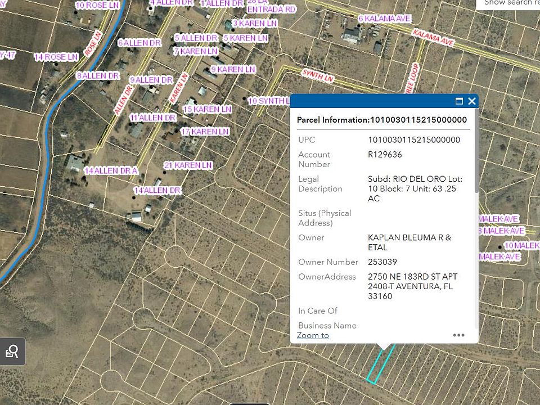Maximize the Parcel Information popup
540x405 pixels.
459,101
